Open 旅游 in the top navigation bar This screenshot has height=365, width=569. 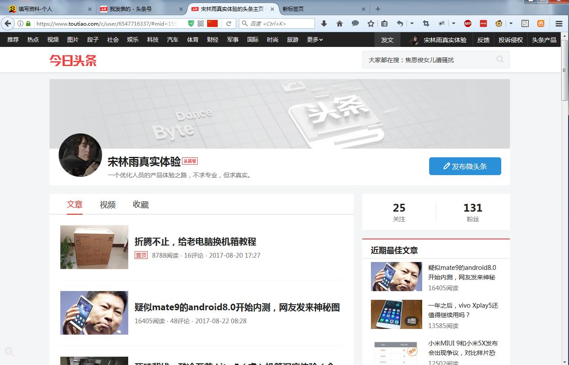tap(293, 40)
